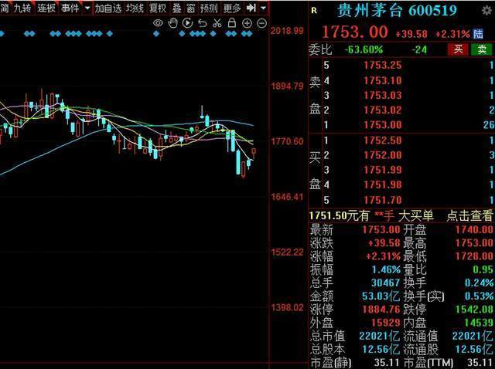Click the skip-to-end arrow icon

click(x=251, y=8)
